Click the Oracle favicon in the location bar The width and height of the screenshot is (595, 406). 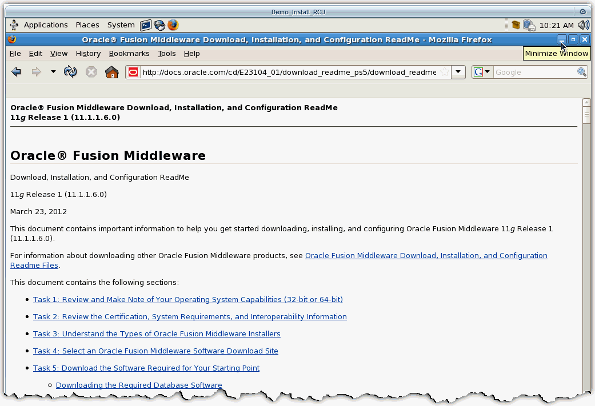[133, 72]
